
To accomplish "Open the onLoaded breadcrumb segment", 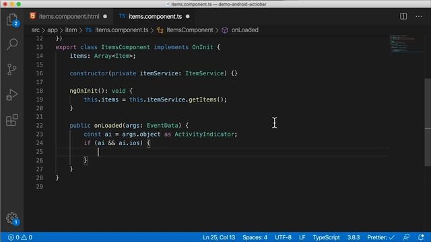I will [244, 30].
